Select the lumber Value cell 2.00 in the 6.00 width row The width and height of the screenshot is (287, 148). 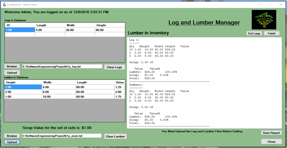(x=120, y=92)
